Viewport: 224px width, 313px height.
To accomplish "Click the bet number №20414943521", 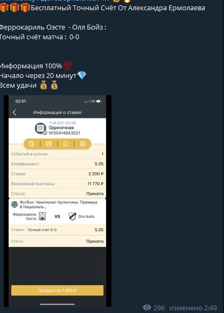I will coord(64,133).
